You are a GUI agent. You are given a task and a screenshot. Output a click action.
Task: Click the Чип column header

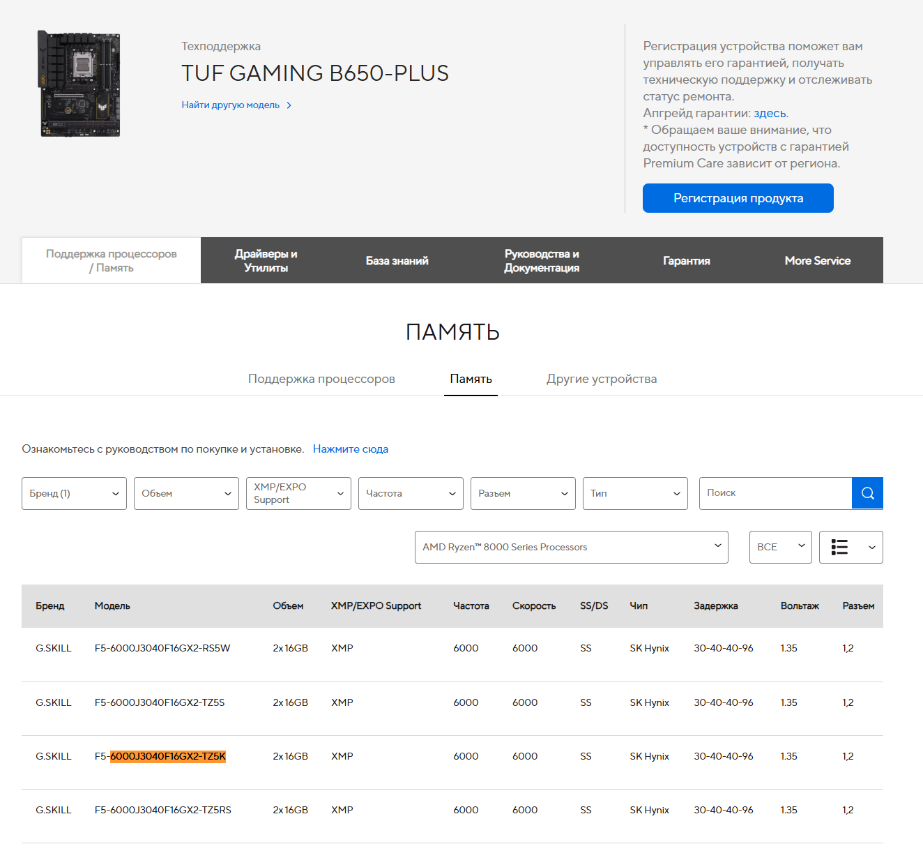[x=639, y=606]
